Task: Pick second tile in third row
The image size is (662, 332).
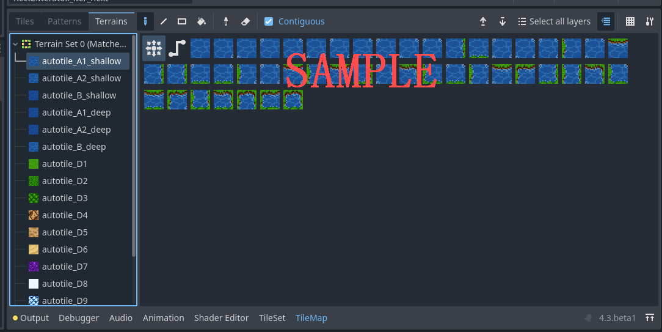Action: [x=177, y=100]
